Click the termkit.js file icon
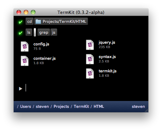The height and width of the screenshot is (131, 162). (90, 73)
